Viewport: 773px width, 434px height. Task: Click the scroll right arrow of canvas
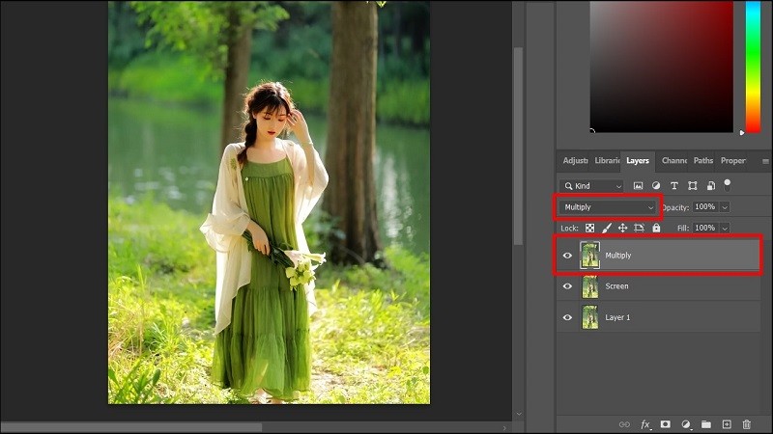tap(504, 428)
